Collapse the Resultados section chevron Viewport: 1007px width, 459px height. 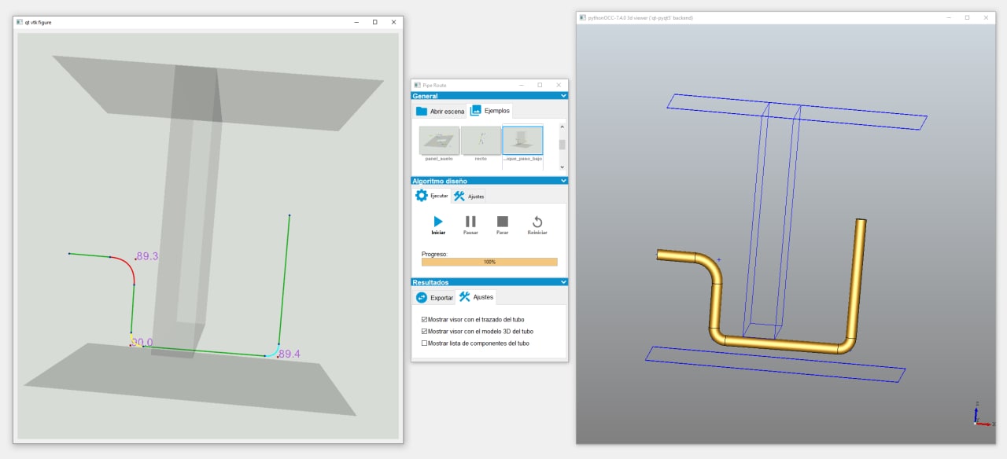(x=563, y=282)
